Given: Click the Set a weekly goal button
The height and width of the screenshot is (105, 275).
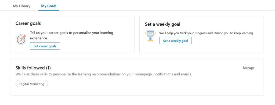Looking at the screenshot, I should coord(175,41).
